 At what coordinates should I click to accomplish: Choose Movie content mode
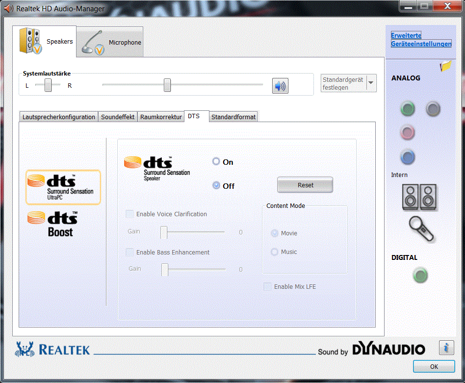(x=275, y=233)
